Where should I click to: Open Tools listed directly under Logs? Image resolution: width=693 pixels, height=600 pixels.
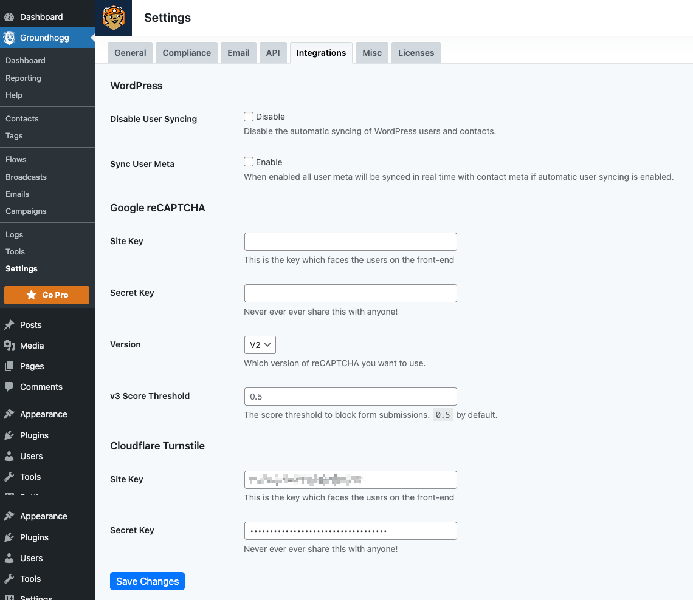coord(15,251)
